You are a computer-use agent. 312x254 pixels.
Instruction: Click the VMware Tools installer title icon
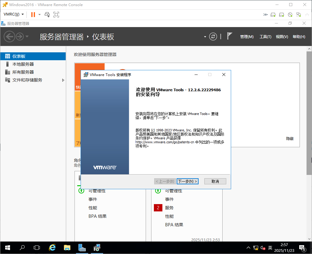tap(86, 75)
